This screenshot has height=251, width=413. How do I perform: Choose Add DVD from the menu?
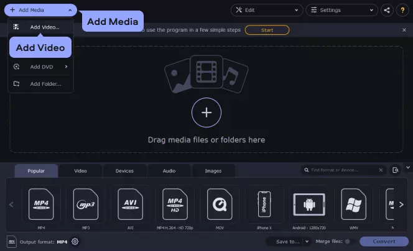(x=40, y=67)
